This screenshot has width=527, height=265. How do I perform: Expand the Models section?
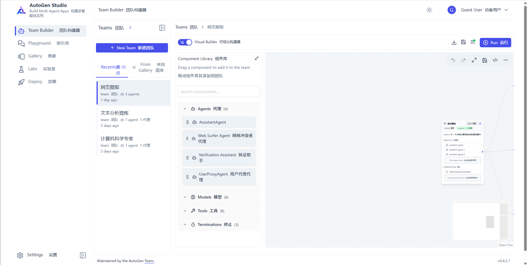(x=219, y=197)
